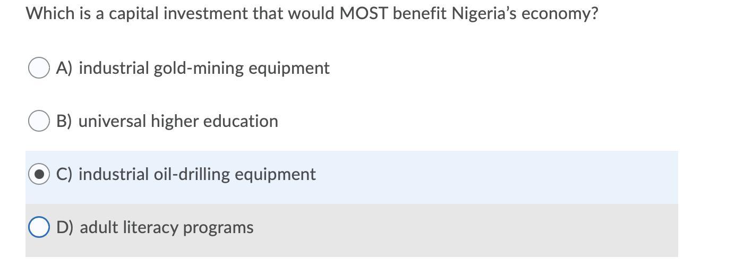Click the 'industrial gold-mining equipment' answer text
Image resolution: width=753 pixels, height=274 pixels.
(x=204, y=68)
